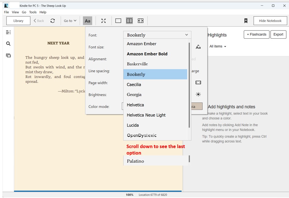Click the Export button in Highlights panel
The width and height of the screenshot is (289, 198).
278,34
